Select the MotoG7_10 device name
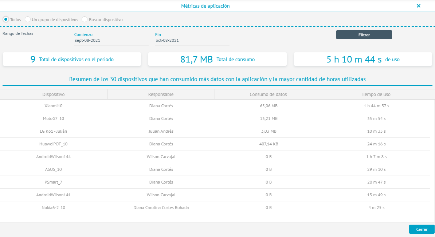This screenshot has width=435, height=237. coord(54,118)
